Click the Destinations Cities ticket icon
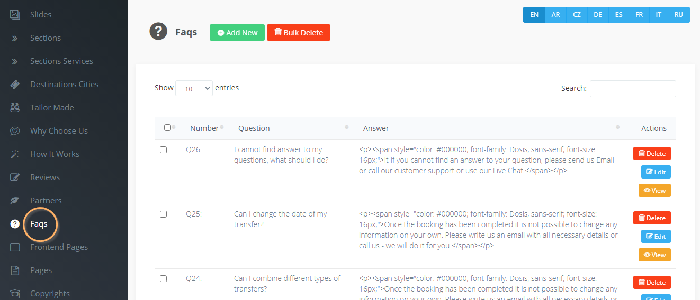Image resolution: width=700 pixels, height=300 pixels. coord(15,85)
